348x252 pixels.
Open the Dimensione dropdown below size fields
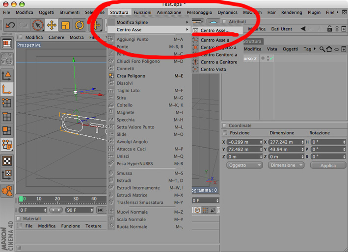click(x=286, y=165)
